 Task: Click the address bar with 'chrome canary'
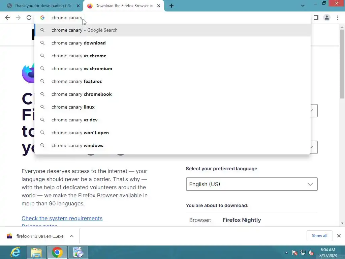[x=173, y=18]
